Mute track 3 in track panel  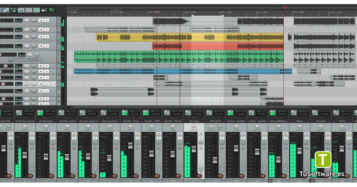pos(41,20)
